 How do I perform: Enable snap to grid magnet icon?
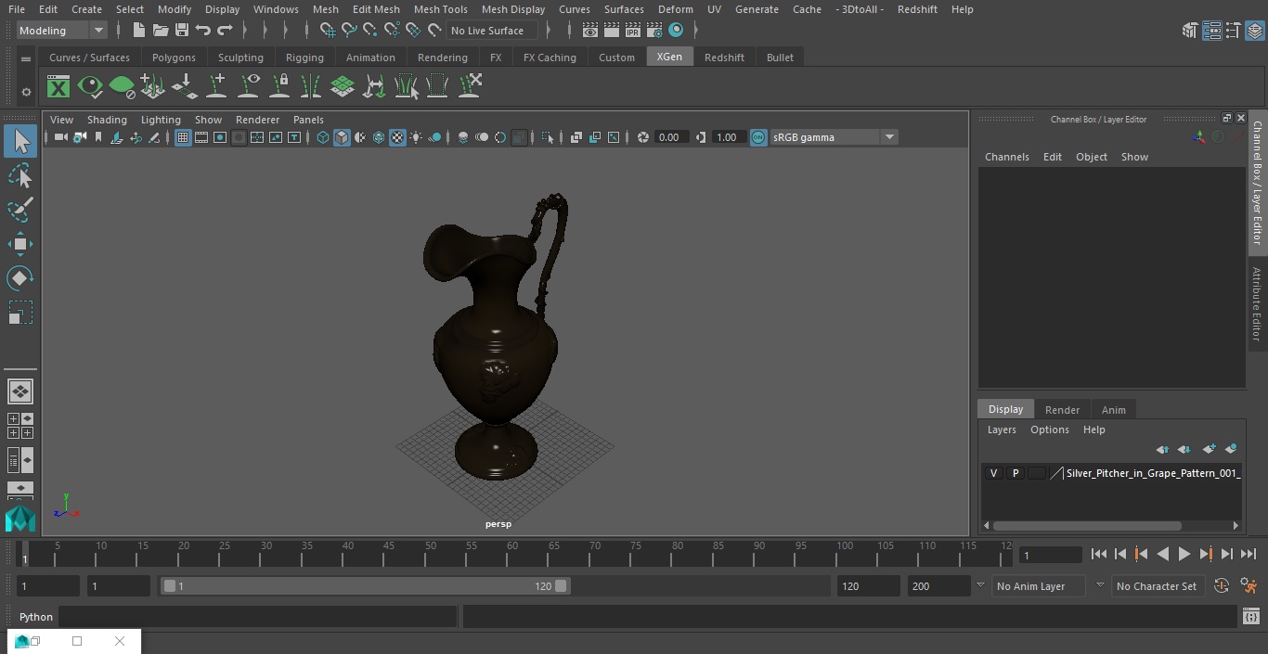click(x=327, y=31)
